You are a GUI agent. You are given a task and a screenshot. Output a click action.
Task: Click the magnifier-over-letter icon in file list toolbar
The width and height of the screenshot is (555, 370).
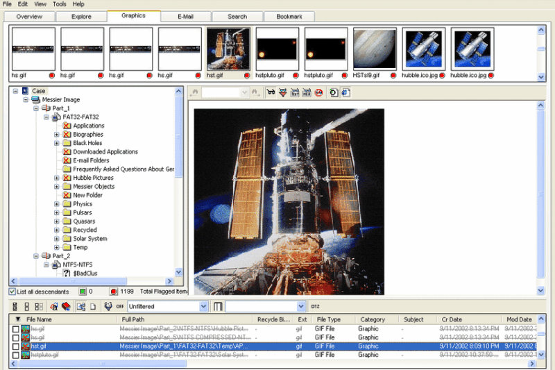54,306
